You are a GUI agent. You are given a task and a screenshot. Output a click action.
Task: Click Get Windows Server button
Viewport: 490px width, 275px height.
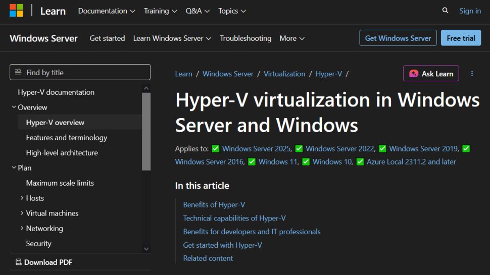(x=398, y=38)
